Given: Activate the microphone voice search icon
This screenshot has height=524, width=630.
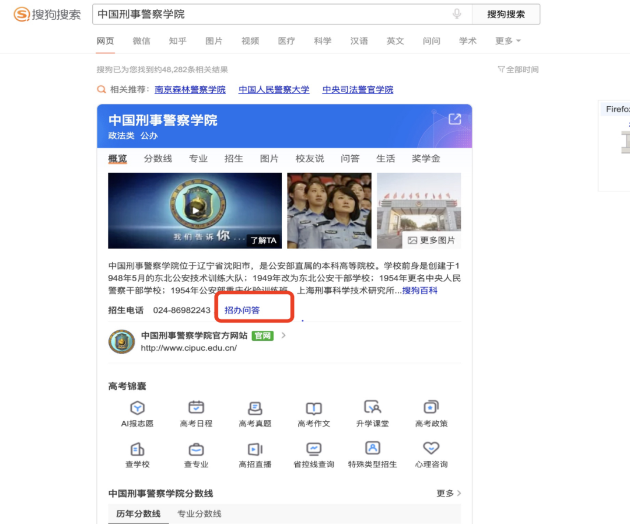Looking at the screenshot, I should pyautogui.click(x=457, y=14).
